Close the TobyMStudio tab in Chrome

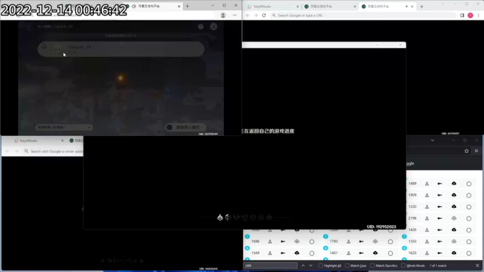click(x=298, y=6)
